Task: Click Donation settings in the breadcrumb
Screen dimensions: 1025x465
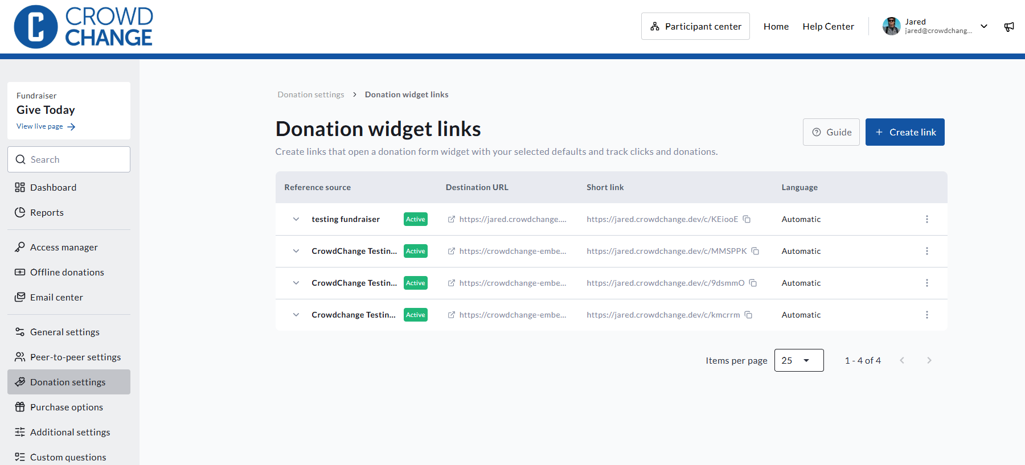Action: click(311, 94)
